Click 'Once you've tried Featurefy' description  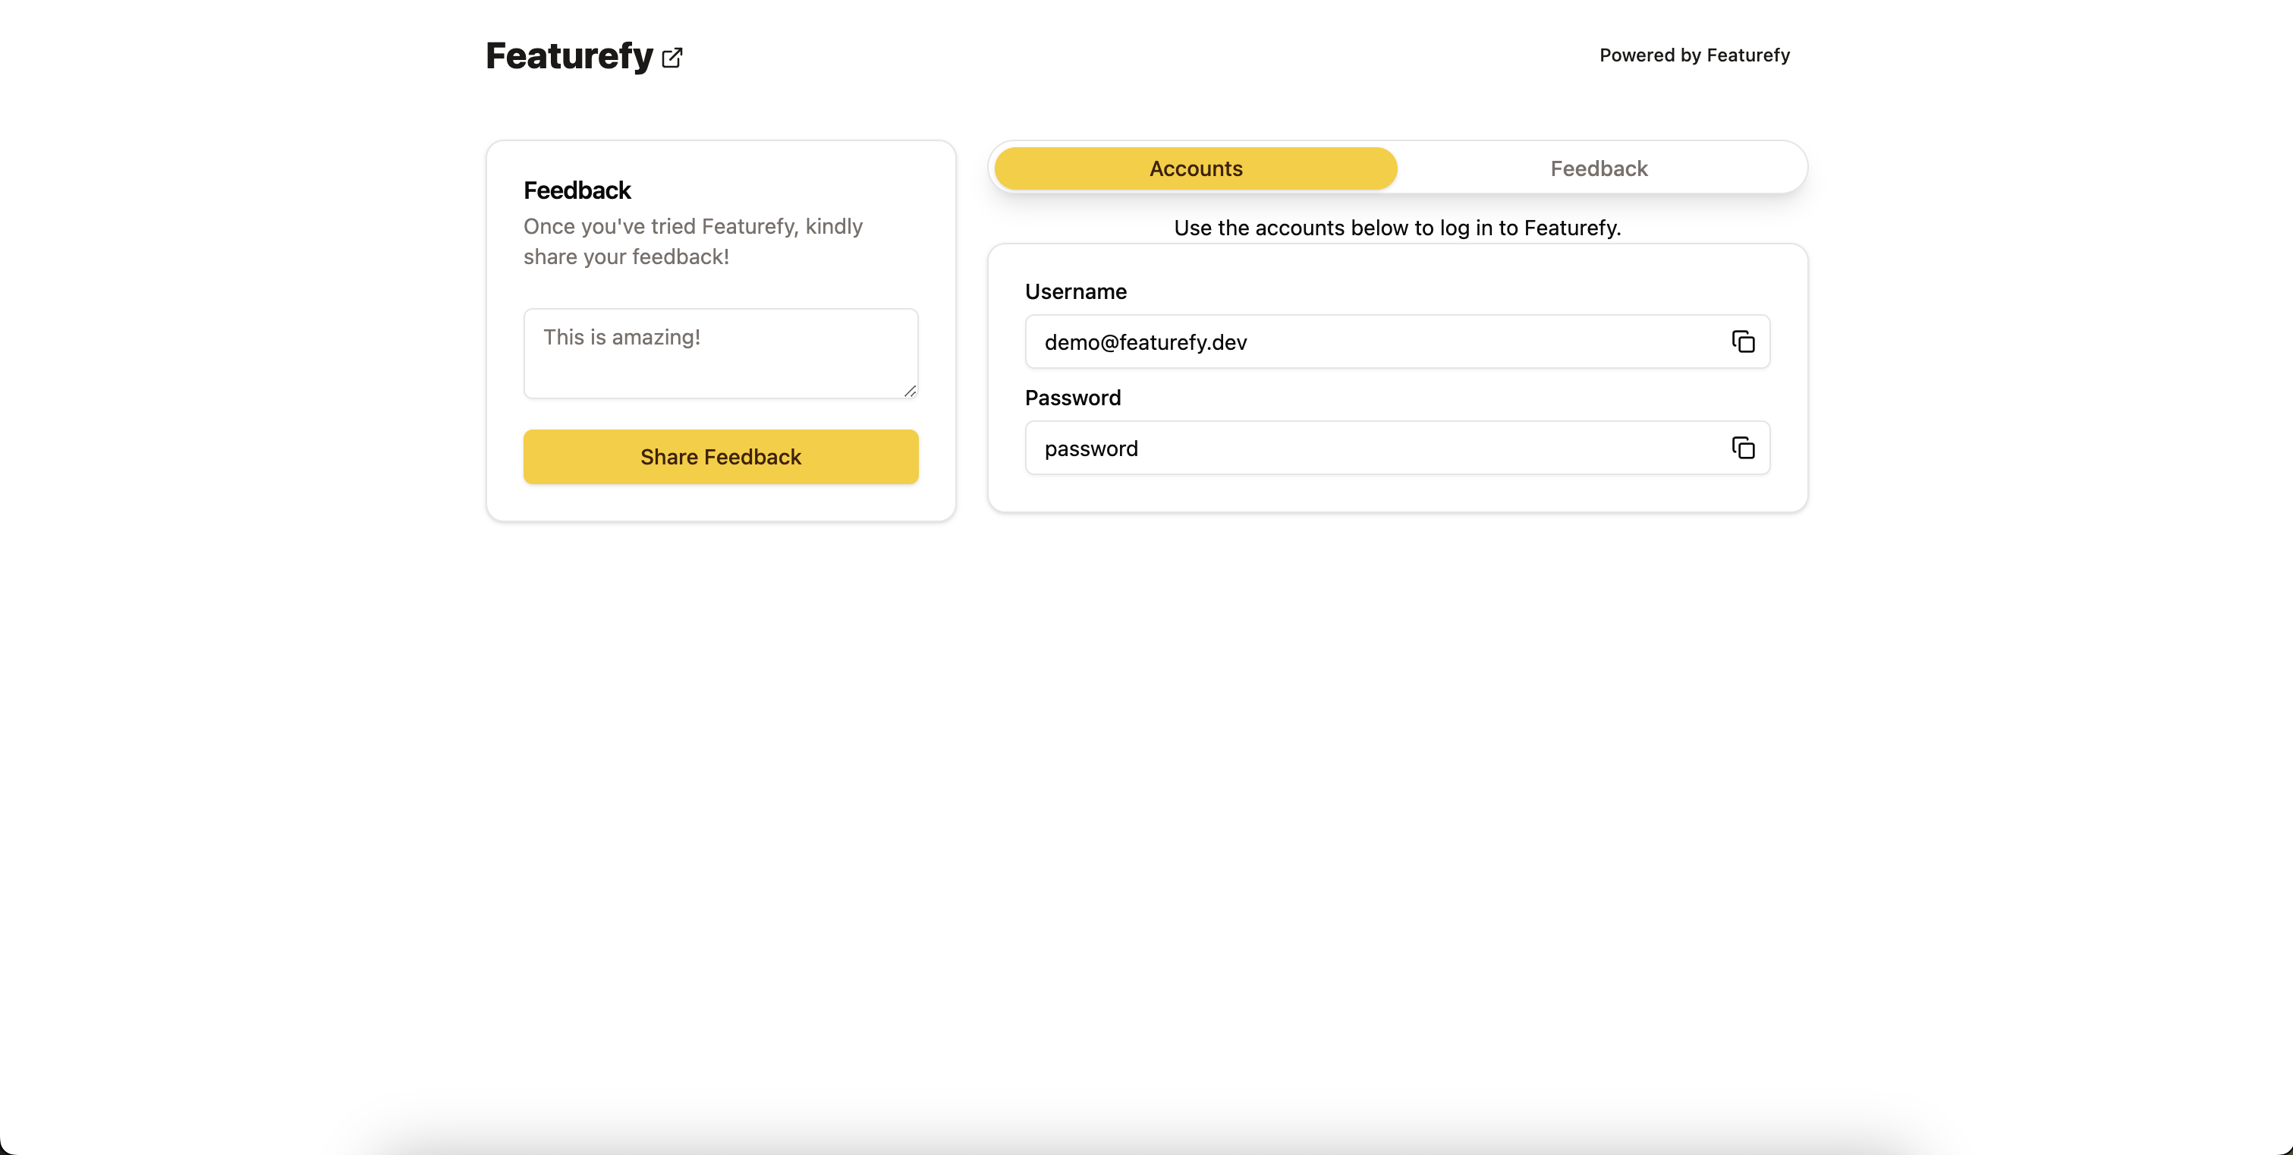tap(693, 241)
